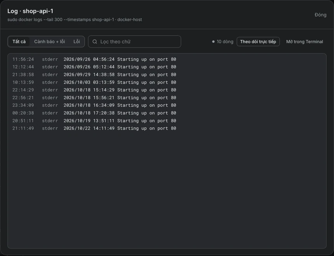
Task: Select log line timestamped 20:51:11
Action: point(167,121)
